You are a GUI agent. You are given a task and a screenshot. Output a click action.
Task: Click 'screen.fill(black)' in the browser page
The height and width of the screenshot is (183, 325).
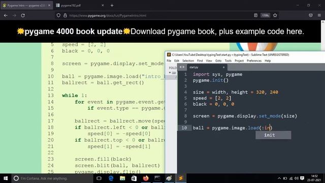click(x=103, y=159)
